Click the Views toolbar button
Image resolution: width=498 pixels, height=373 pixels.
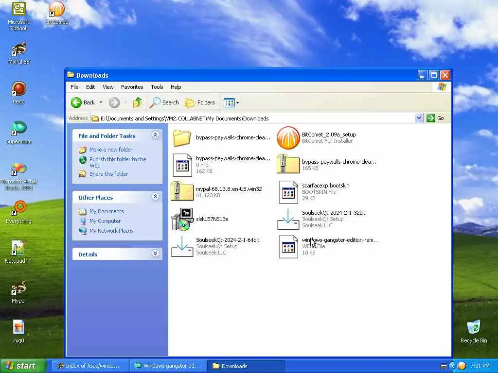(229, 102)
